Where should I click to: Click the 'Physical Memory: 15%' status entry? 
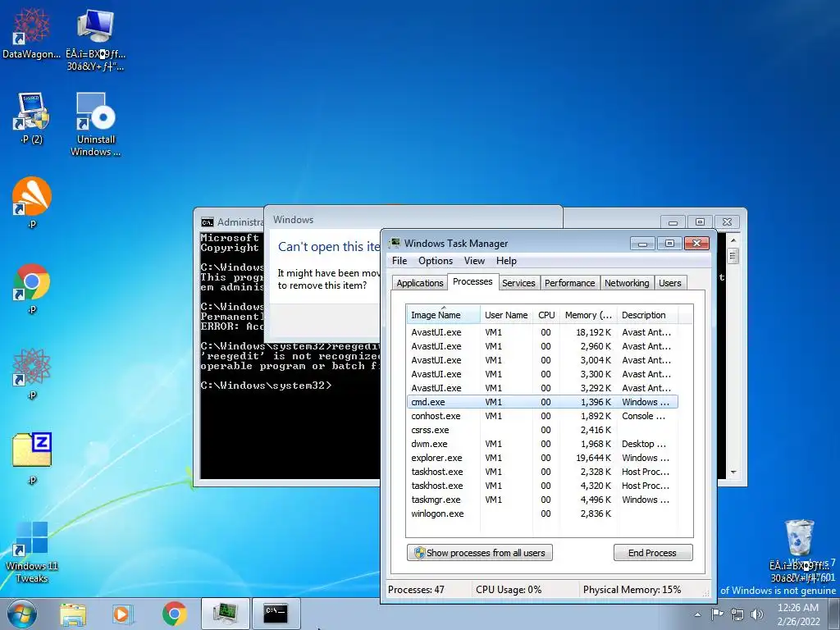632,590
